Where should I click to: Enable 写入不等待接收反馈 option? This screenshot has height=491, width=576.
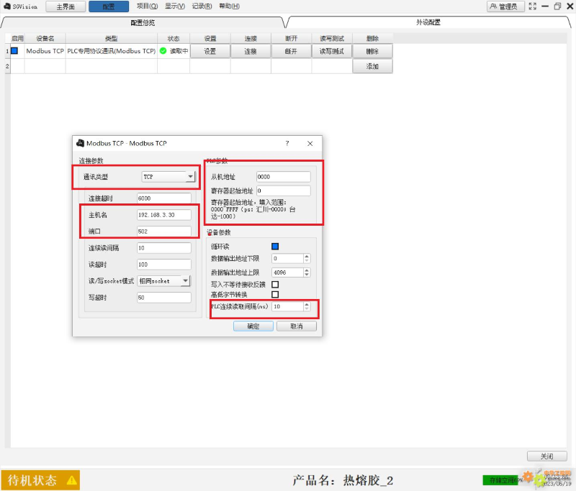click(x=274, y=283)
